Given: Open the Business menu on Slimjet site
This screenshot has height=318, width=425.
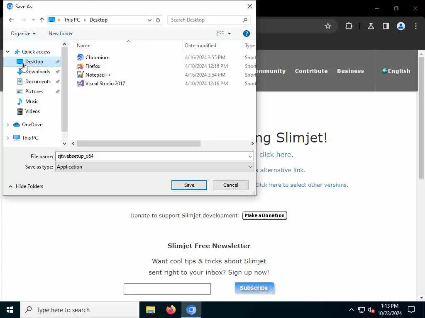Looking at the screenshot, I should [x=350, y=71].
